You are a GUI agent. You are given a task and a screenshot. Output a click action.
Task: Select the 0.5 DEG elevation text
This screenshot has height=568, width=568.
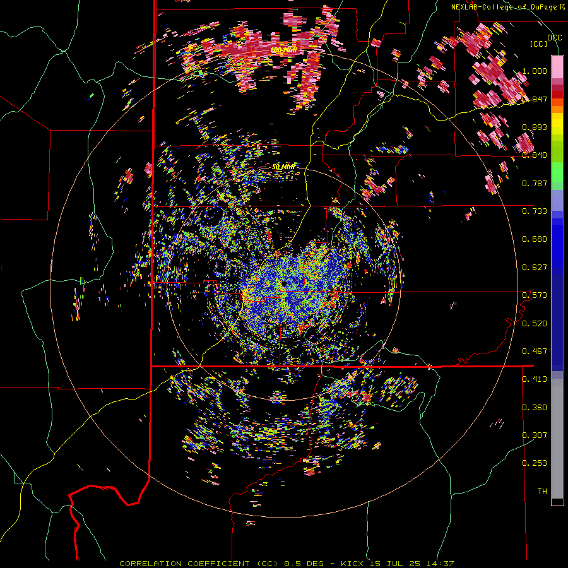[304, 564]
